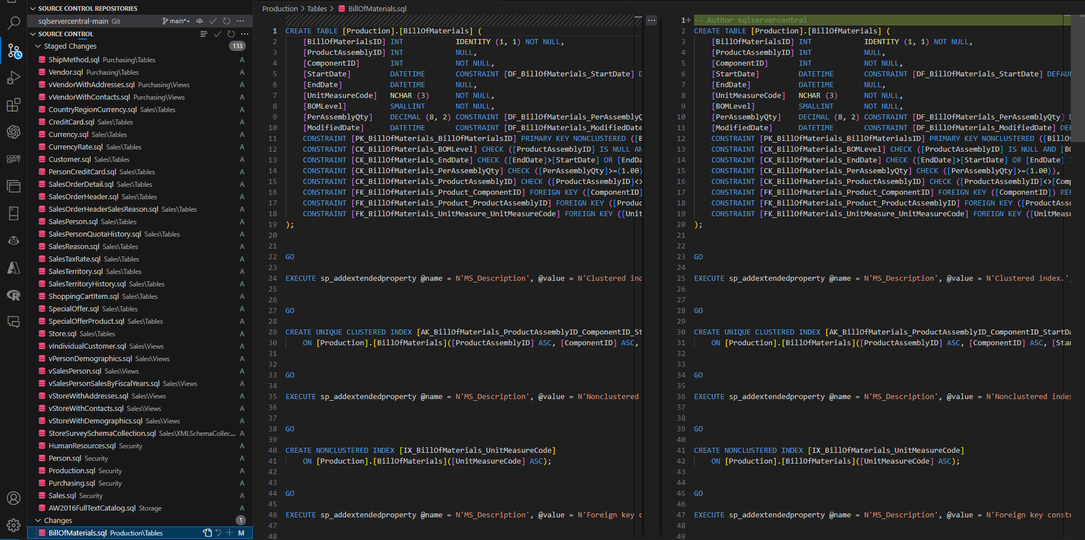
Task: Click the Manage gear icon
Action: (14, 525)
